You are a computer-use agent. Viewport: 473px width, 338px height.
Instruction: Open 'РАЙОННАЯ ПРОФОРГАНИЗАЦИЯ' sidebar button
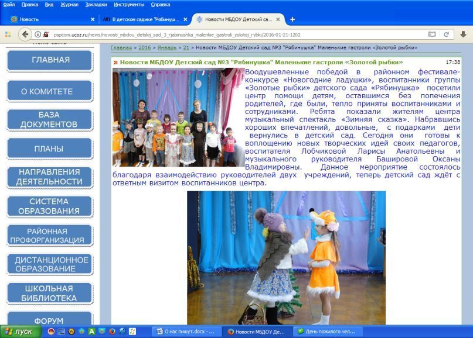point(49,236)
